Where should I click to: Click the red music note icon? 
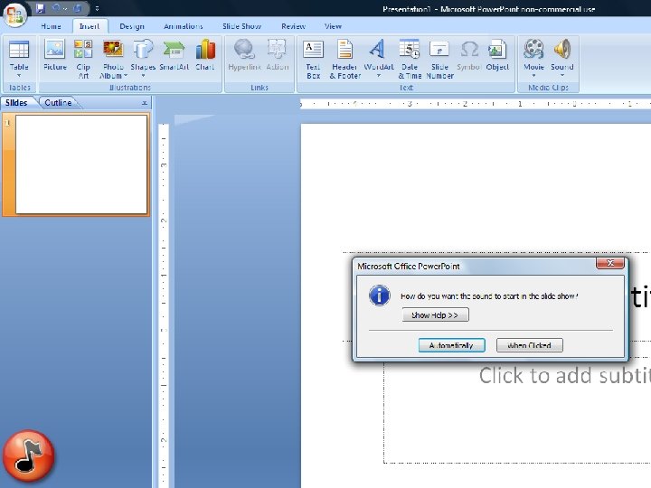(x=29, y=455)
